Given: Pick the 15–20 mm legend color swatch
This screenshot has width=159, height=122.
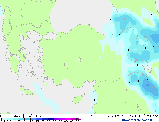Looking at the screenshot, I should (39, 119).
